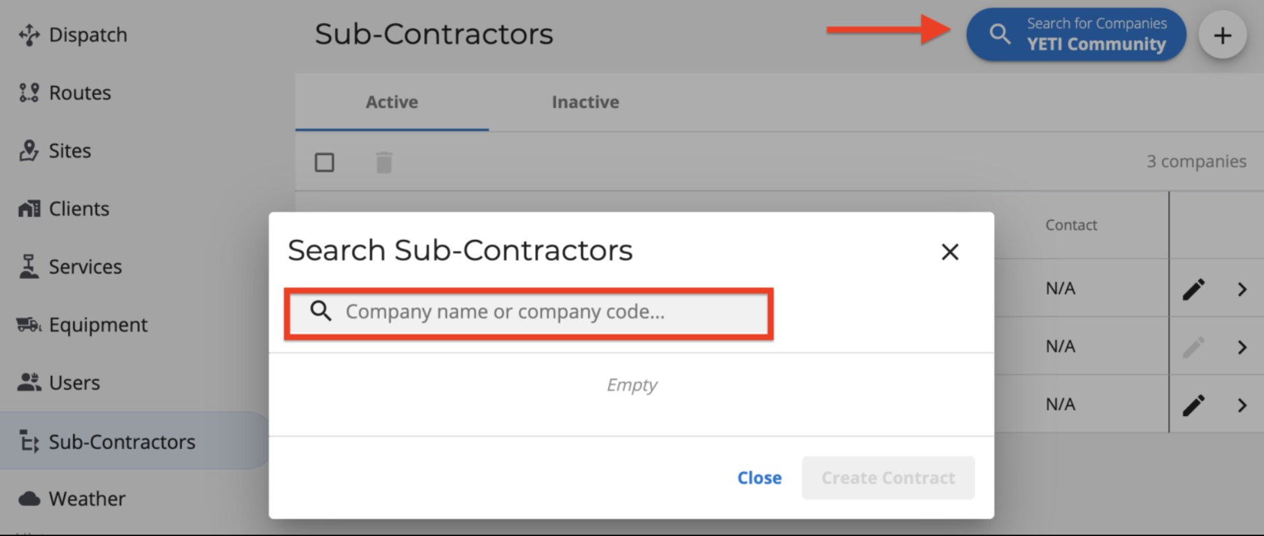Open the Clients section
This screenshot has width=1264, height=536.
click(x=64, y=209)
